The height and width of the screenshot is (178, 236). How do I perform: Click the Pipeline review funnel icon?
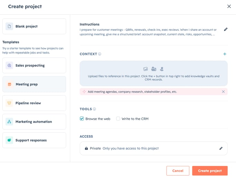click(x=9, y=103)
